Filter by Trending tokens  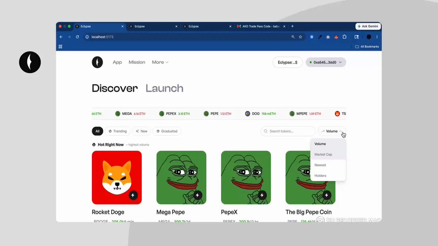click(118, 131)
